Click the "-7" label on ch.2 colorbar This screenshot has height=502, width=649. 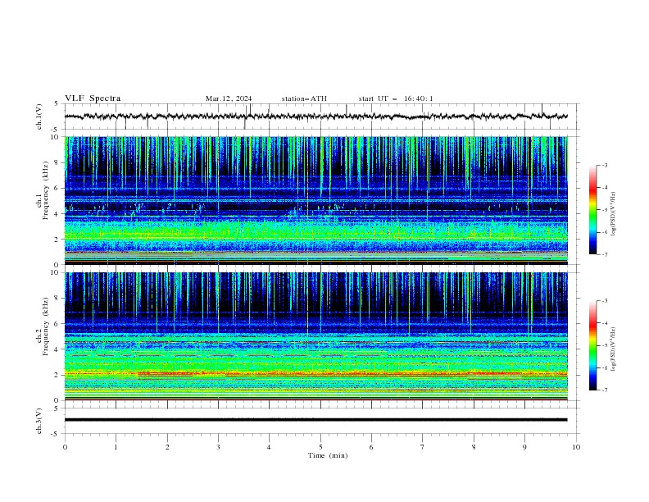click(604, 390)
